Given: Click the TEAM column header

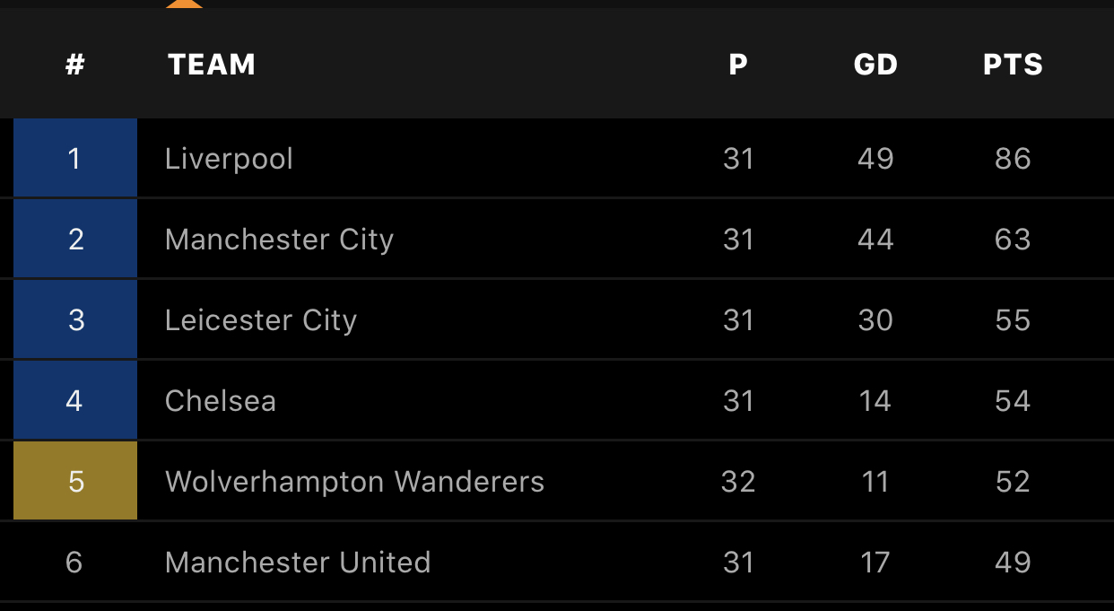Looking at the screenshot, I should tap(212, 65).
